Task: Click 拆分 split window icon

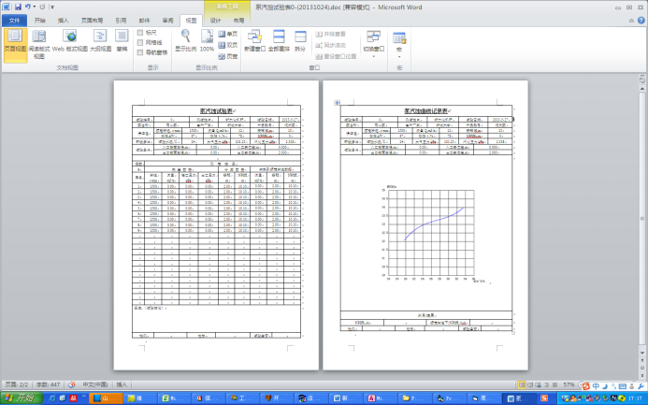Action: pos(300,40)
